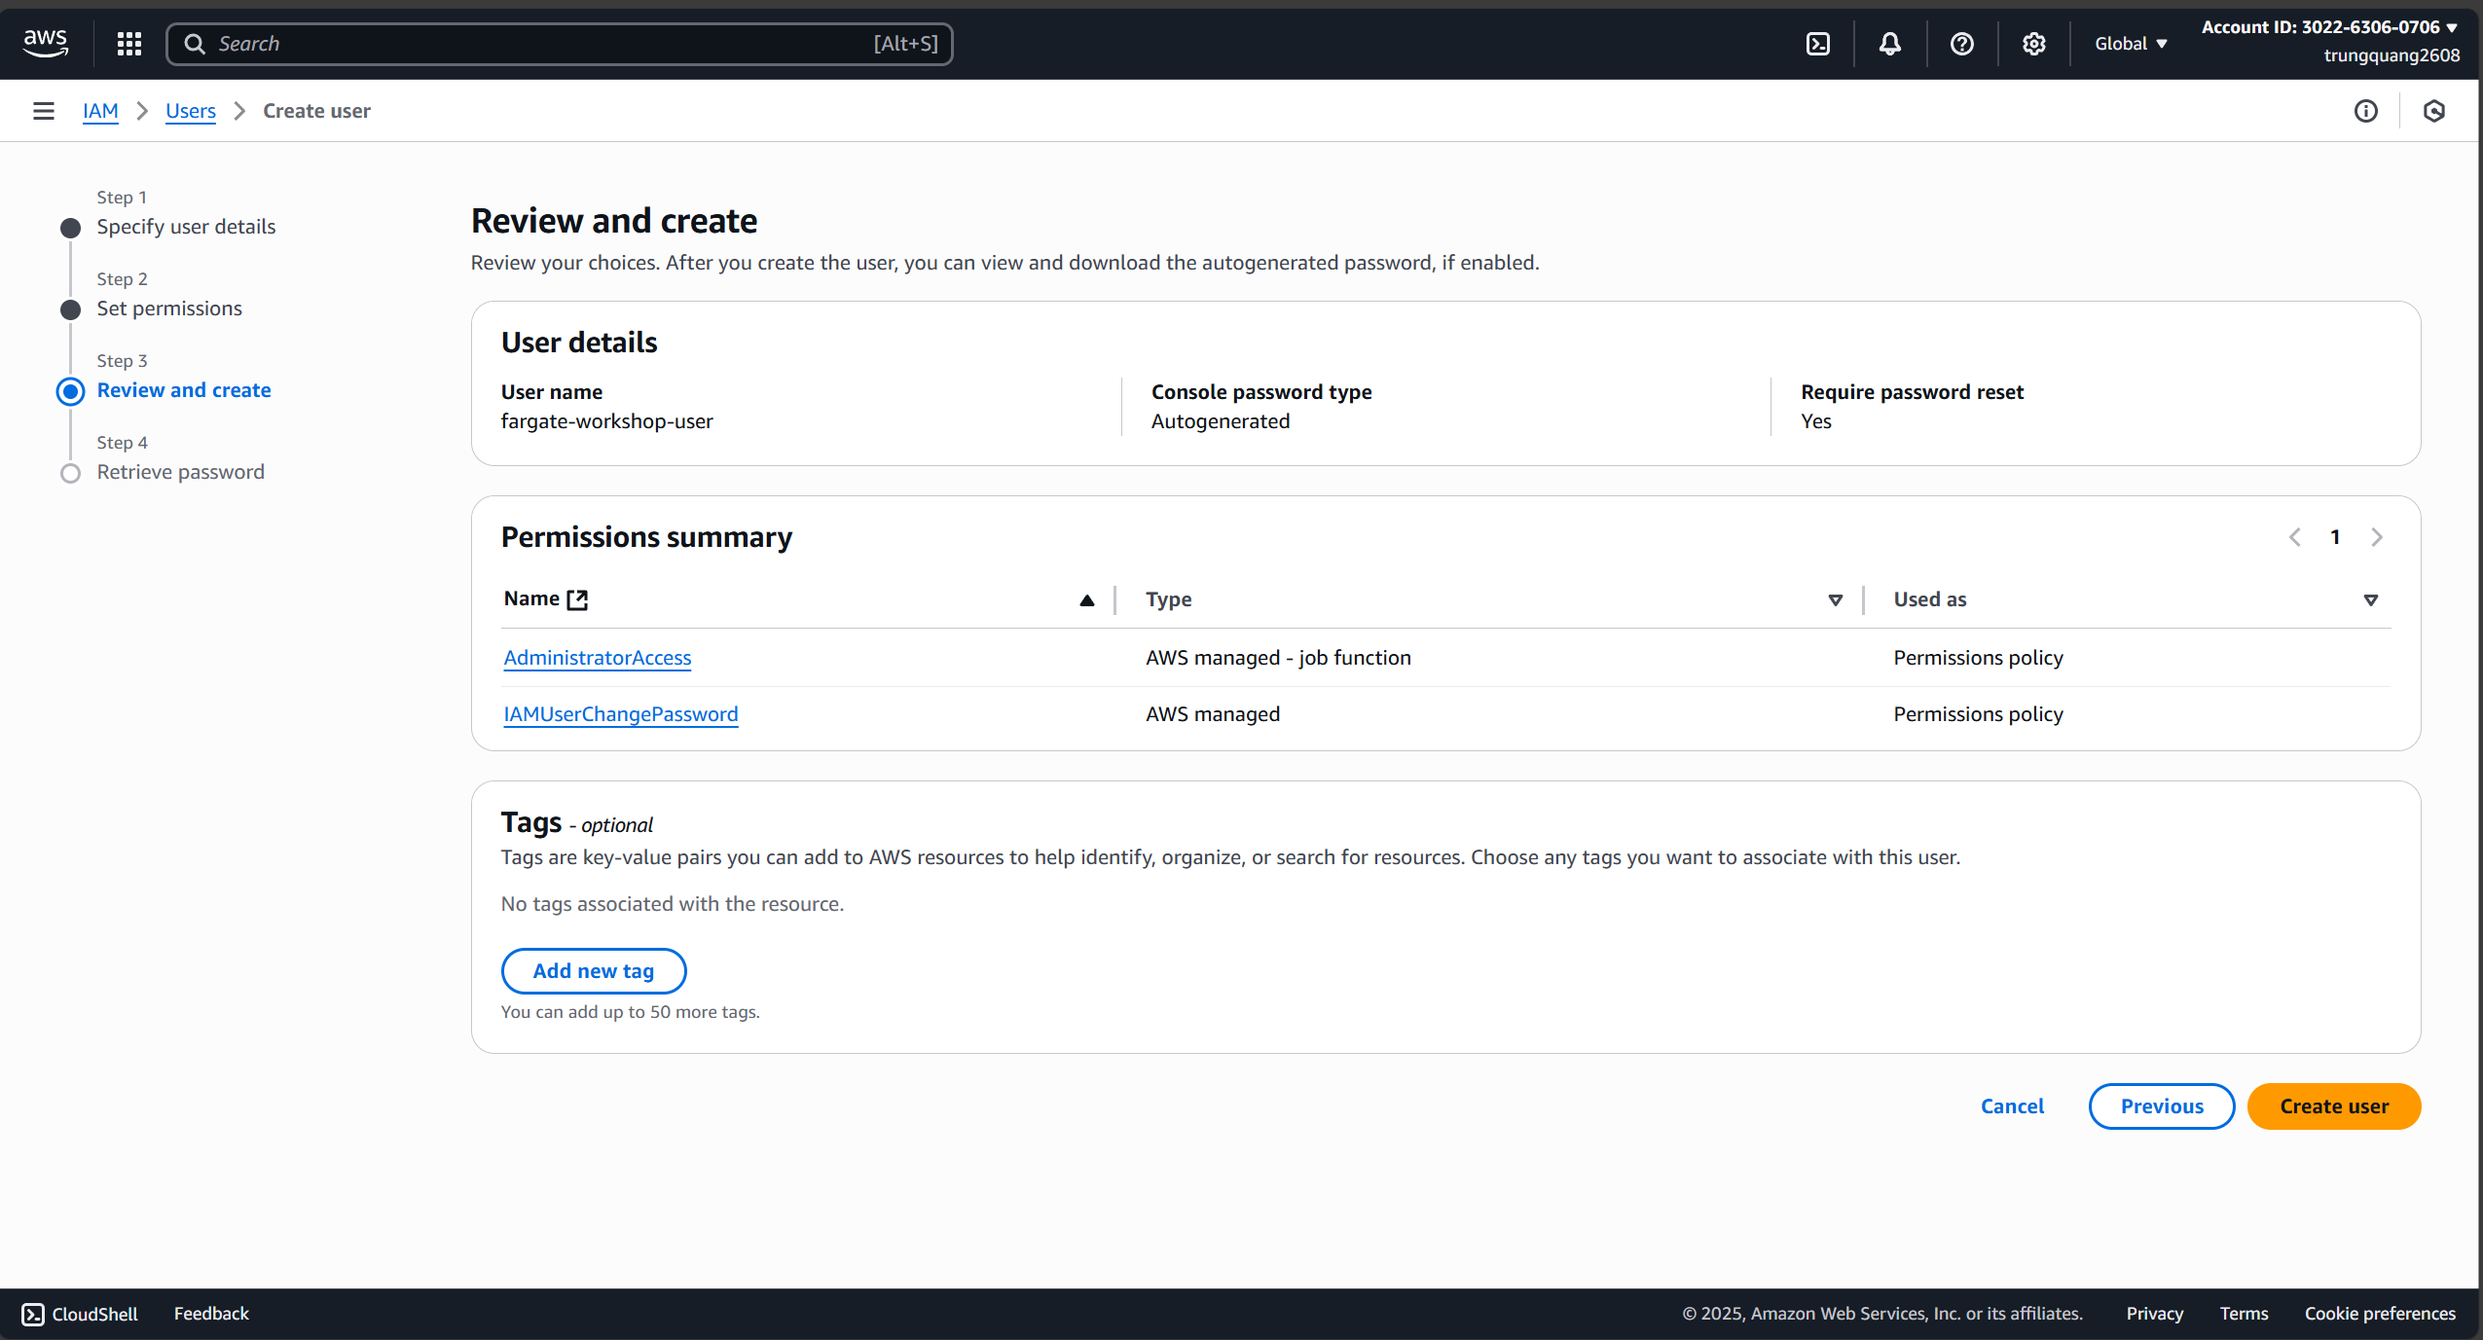Expand the Account ID menu
2483x1340 pixels.
(2329, 27)
